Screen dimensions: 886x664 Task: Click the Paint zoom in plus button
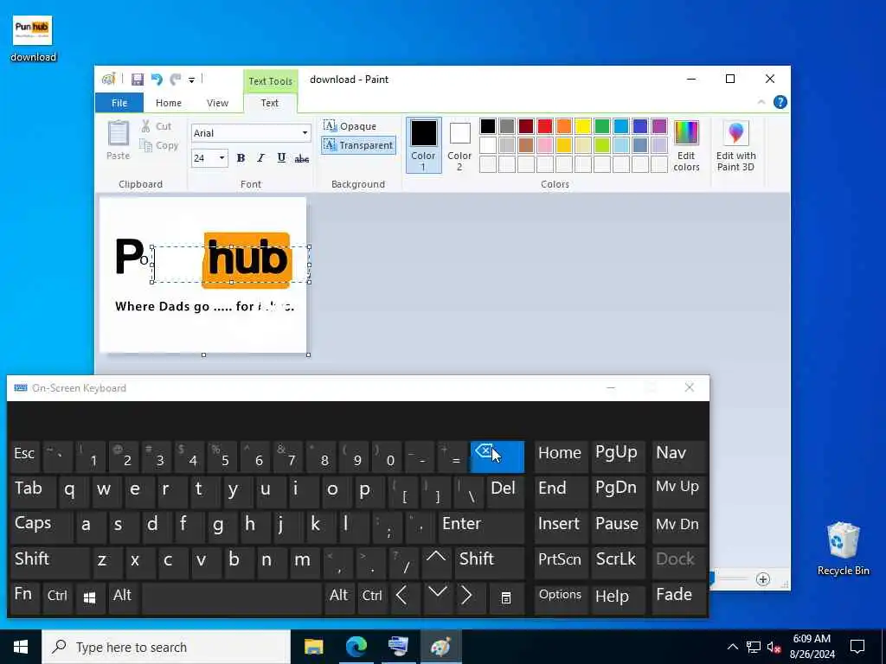[763, 579]
